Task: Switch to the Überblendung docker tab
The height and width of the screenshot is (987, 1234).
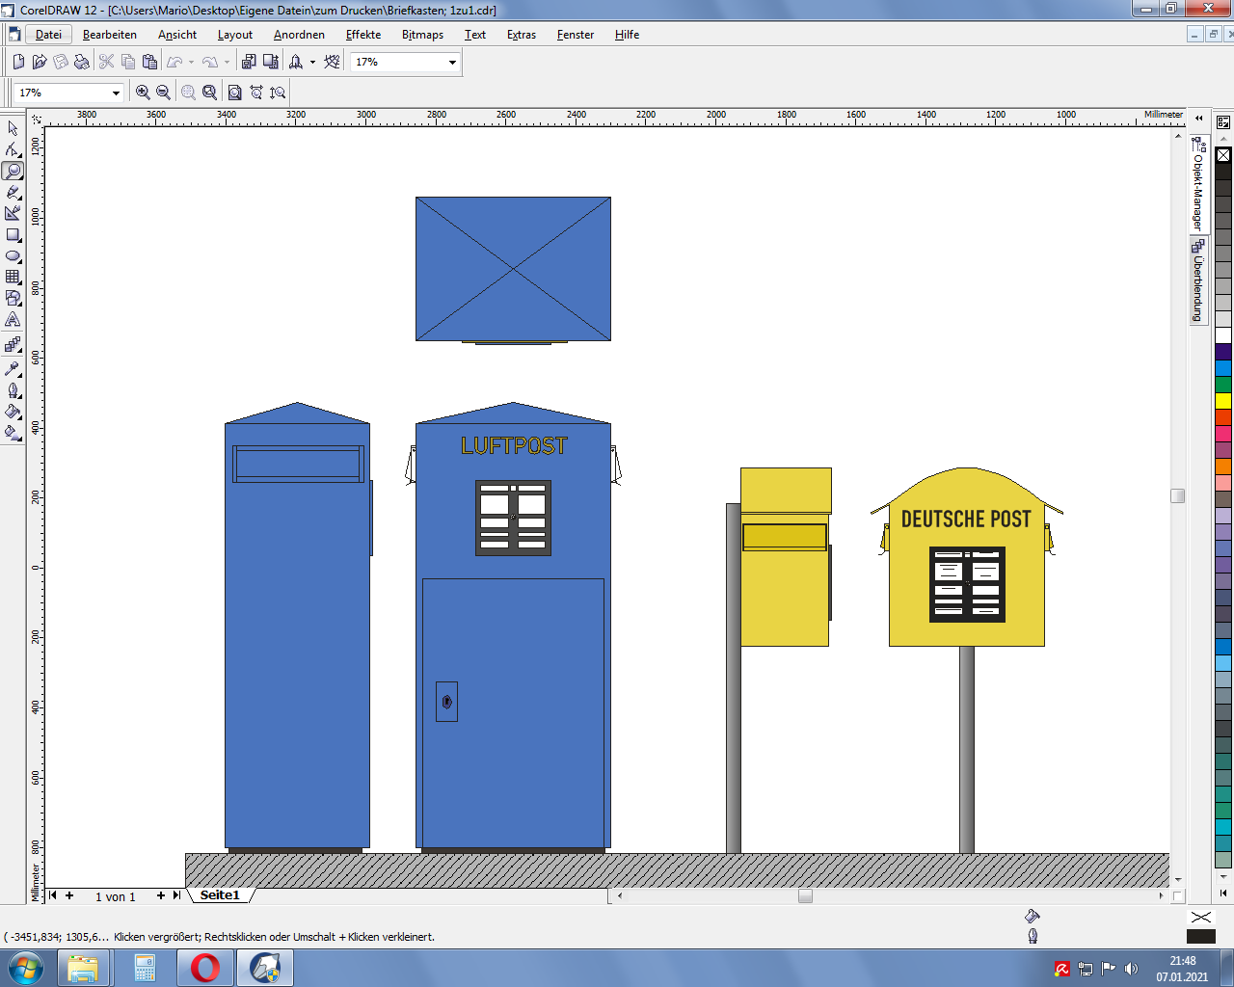Action: click(x=1198, y=281)
